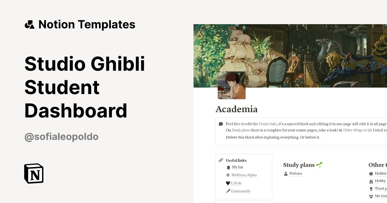Click the flask icon next to Potions
Screen dimensions: 387x203
(286, 174)
